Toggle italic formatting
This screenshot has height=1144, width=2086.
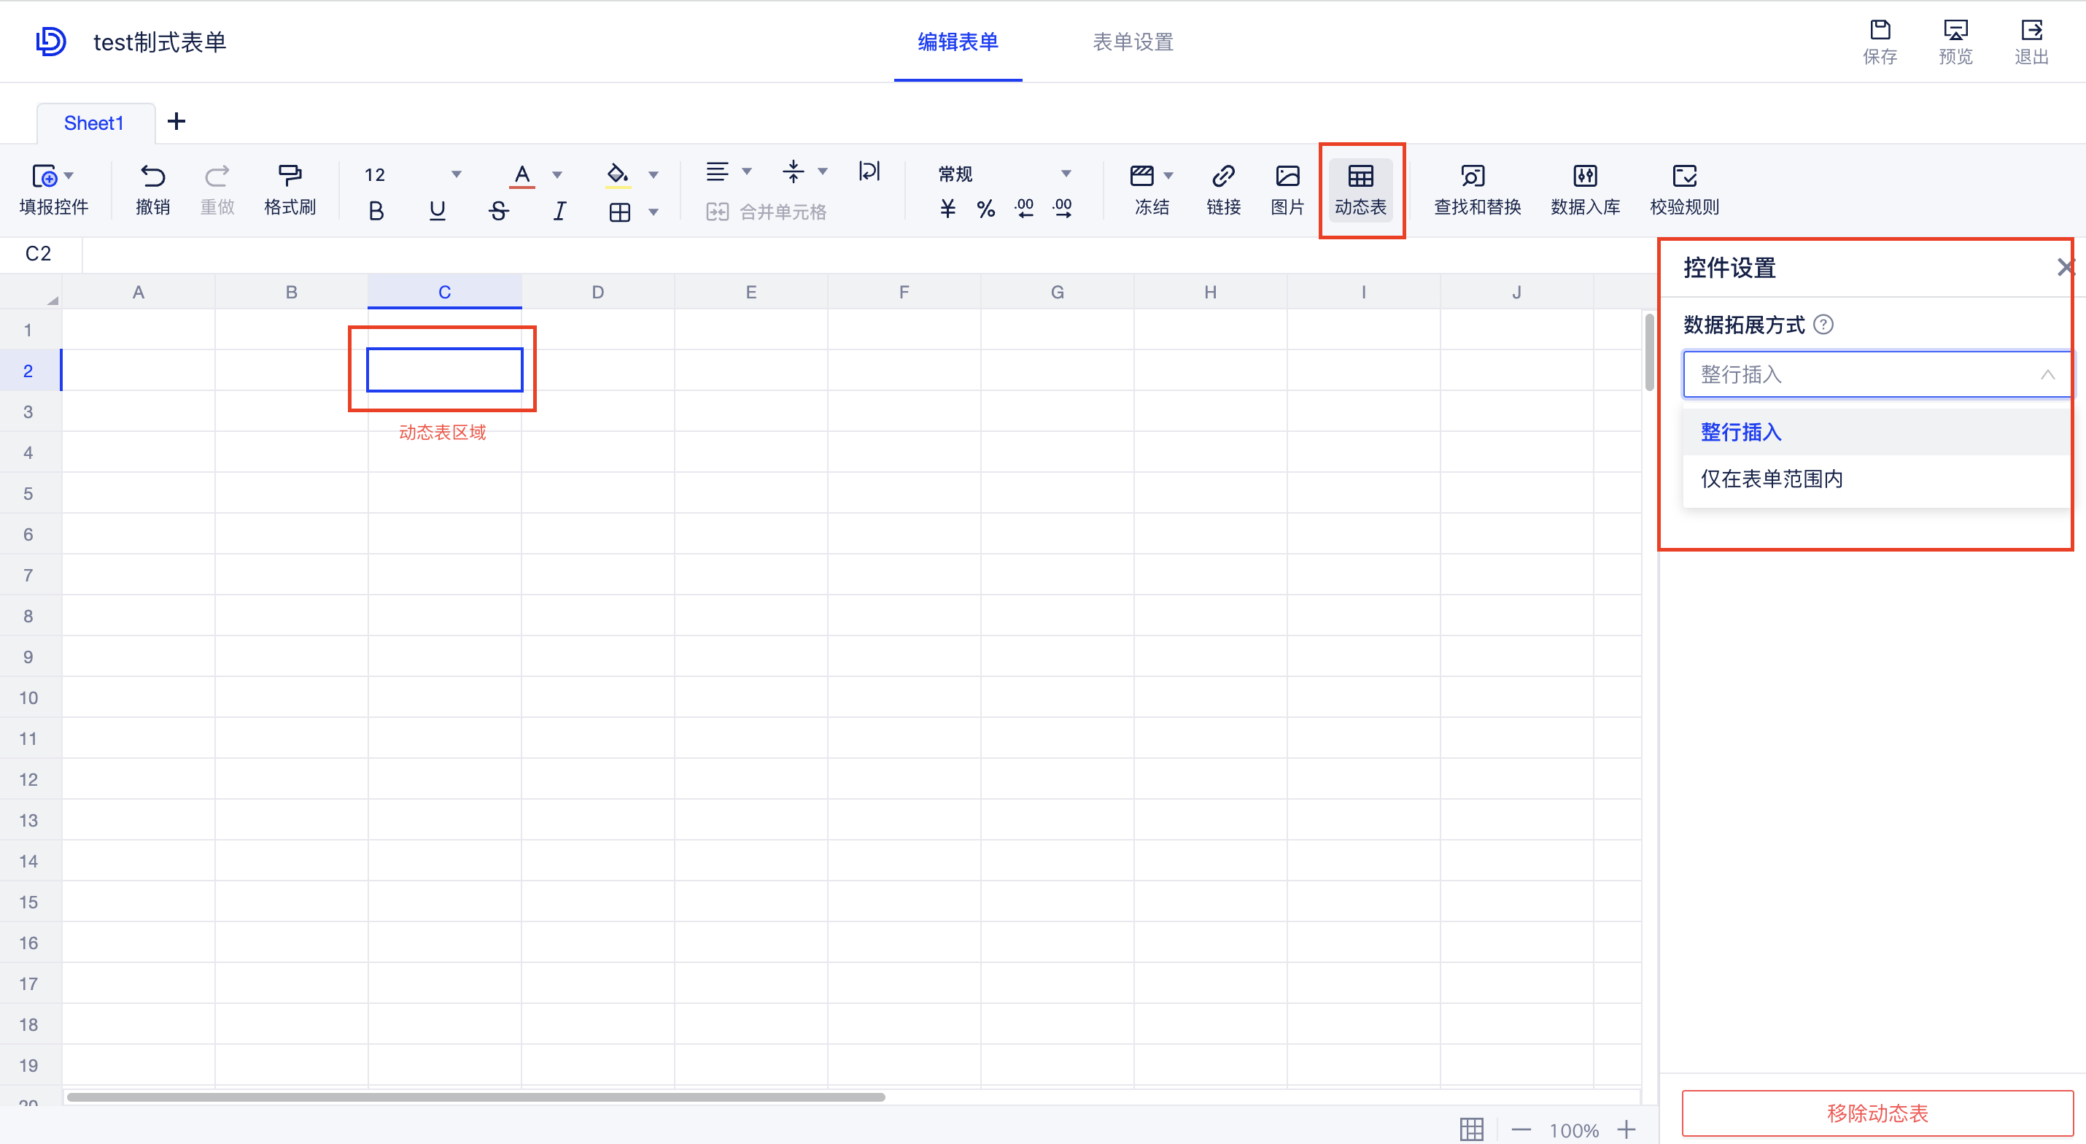click(559, 210)
